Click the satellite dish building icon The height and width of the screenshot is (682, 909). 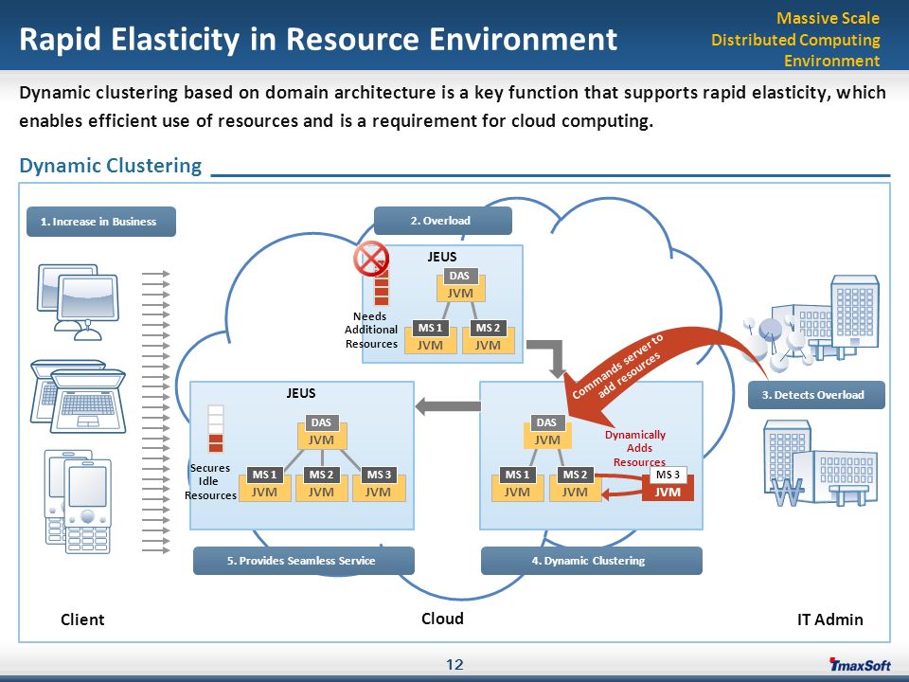811,324
